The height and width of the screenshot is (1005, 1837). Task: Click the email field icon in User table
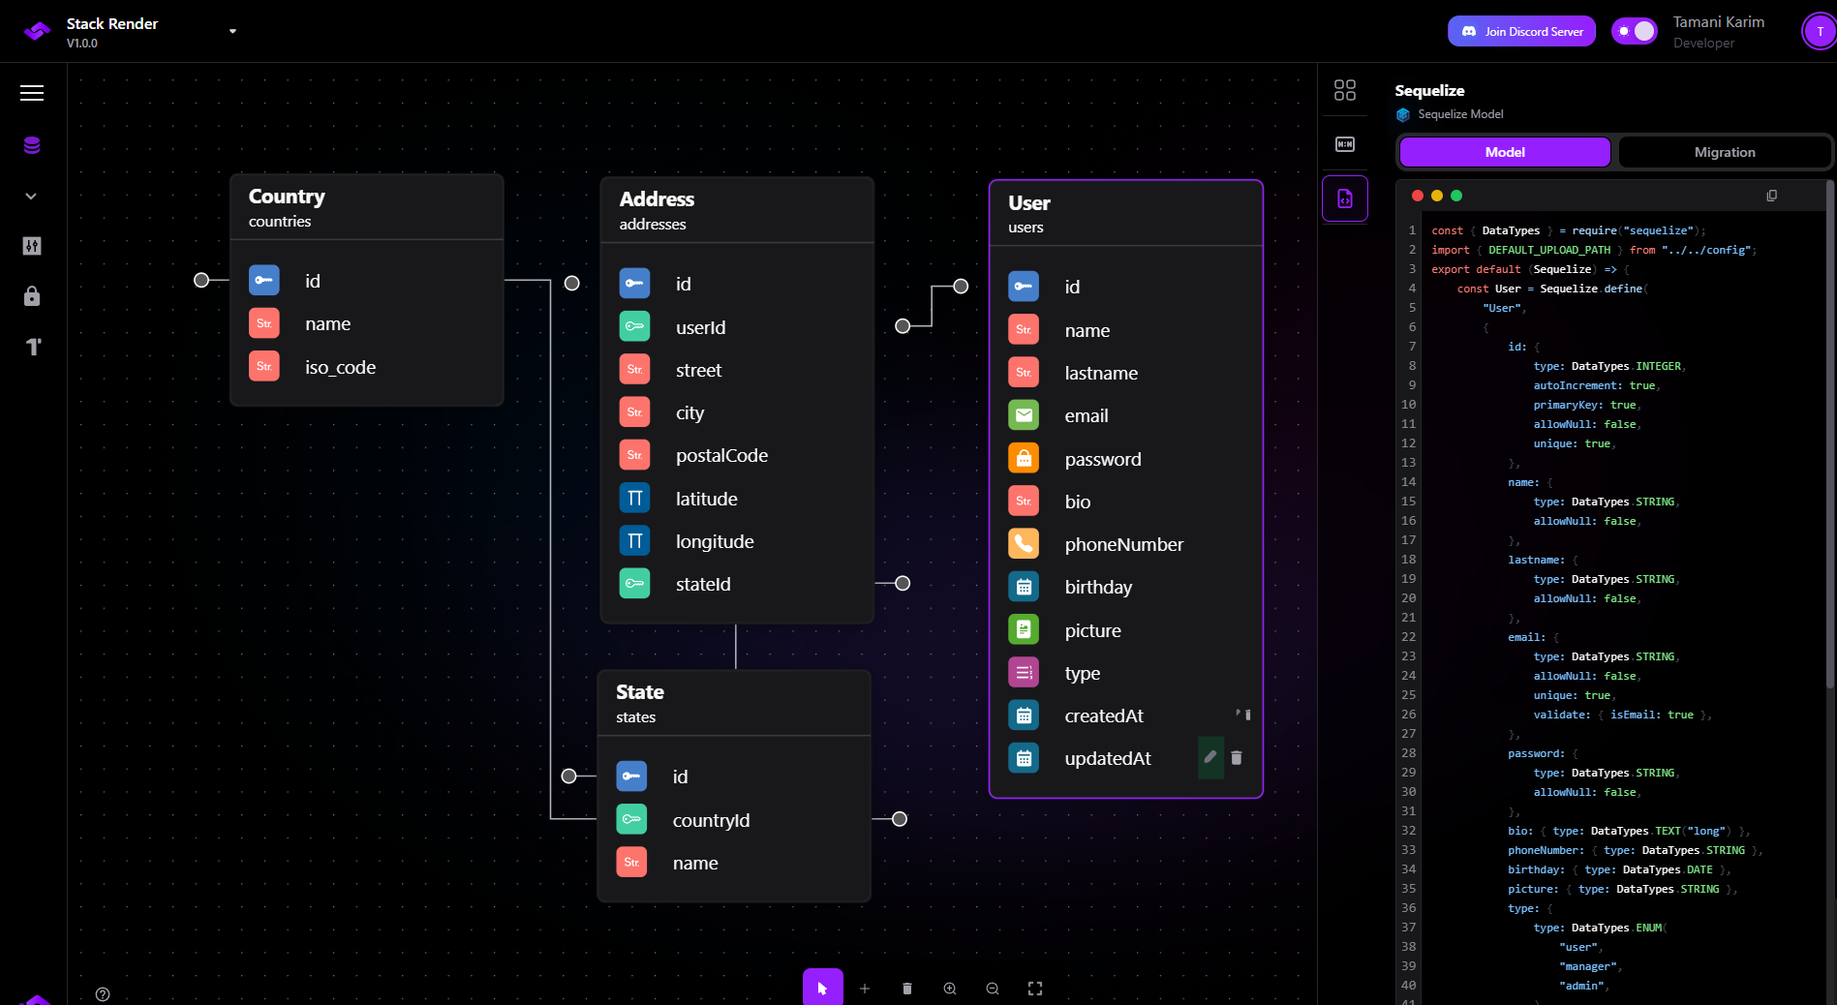(1024, 415)
